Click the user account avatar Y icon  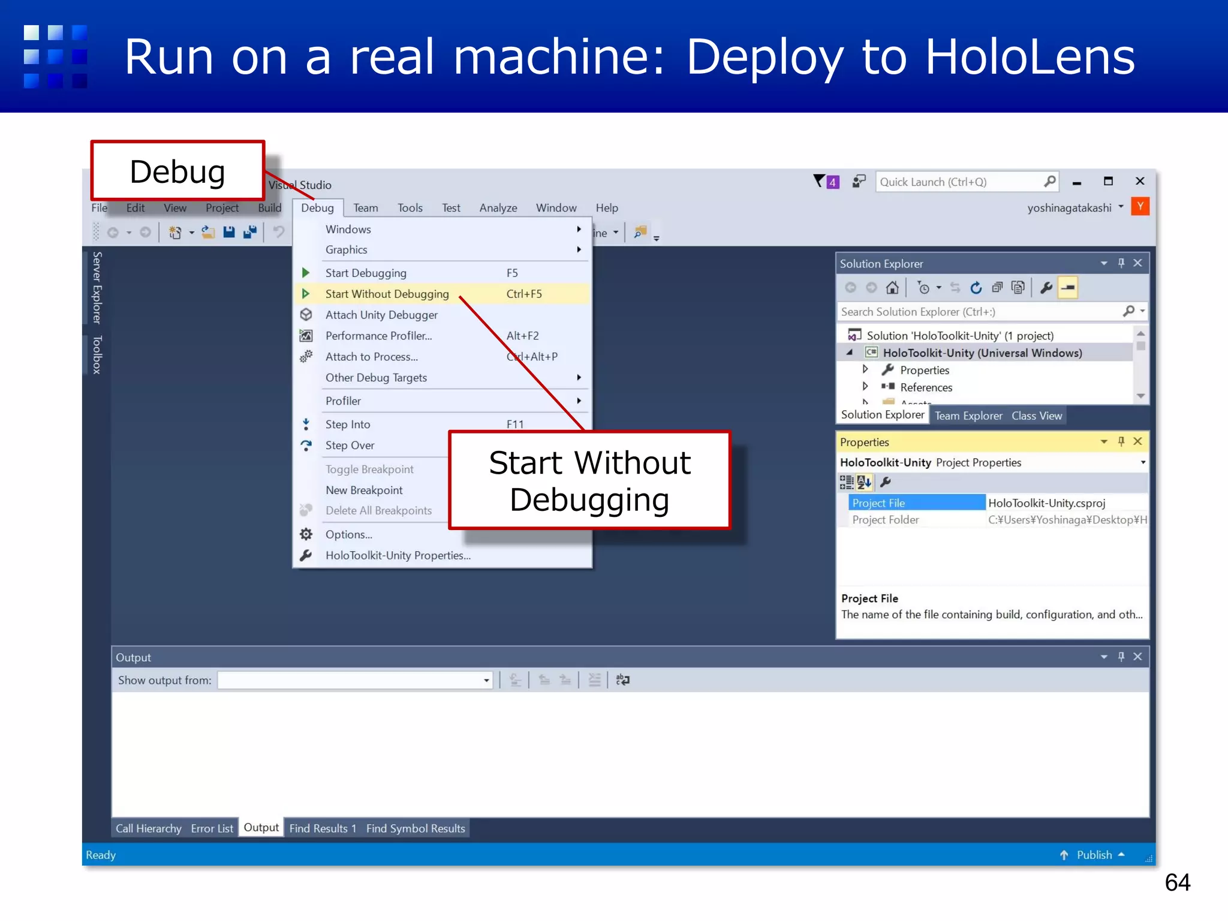tap(1140, 207)
